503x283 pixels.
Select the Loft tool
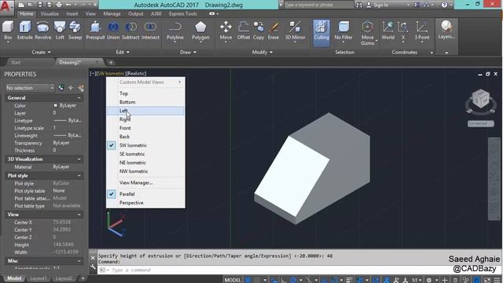pos(60,31)
